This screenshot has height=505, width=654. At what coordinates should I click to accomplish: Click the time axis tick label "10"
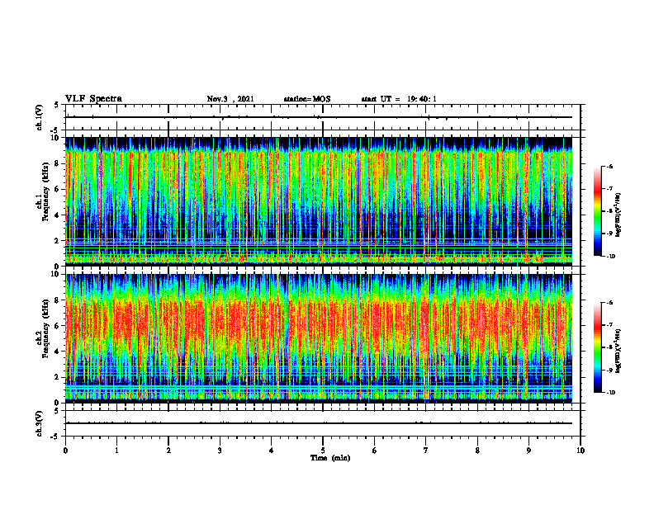click(581, 451)
